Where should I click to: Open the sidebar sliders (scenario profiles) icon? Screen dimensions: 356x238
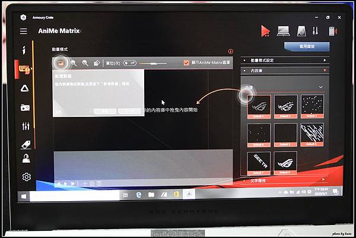point(26,126)
